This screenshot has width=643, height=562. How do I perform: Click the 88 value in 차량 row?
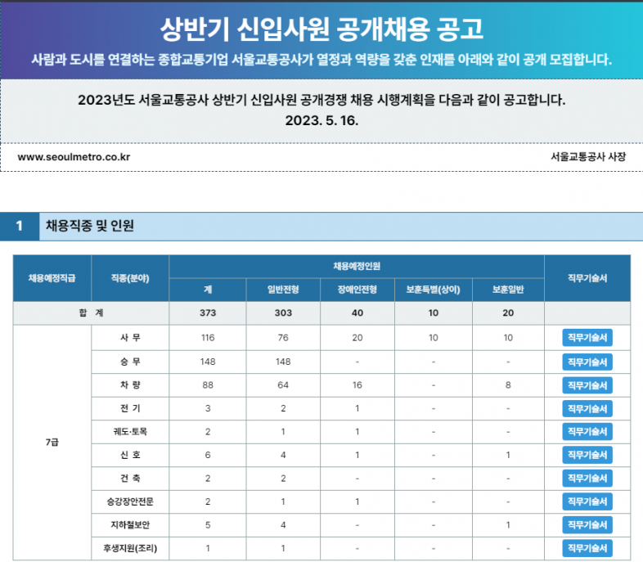[x=208, y=385]
